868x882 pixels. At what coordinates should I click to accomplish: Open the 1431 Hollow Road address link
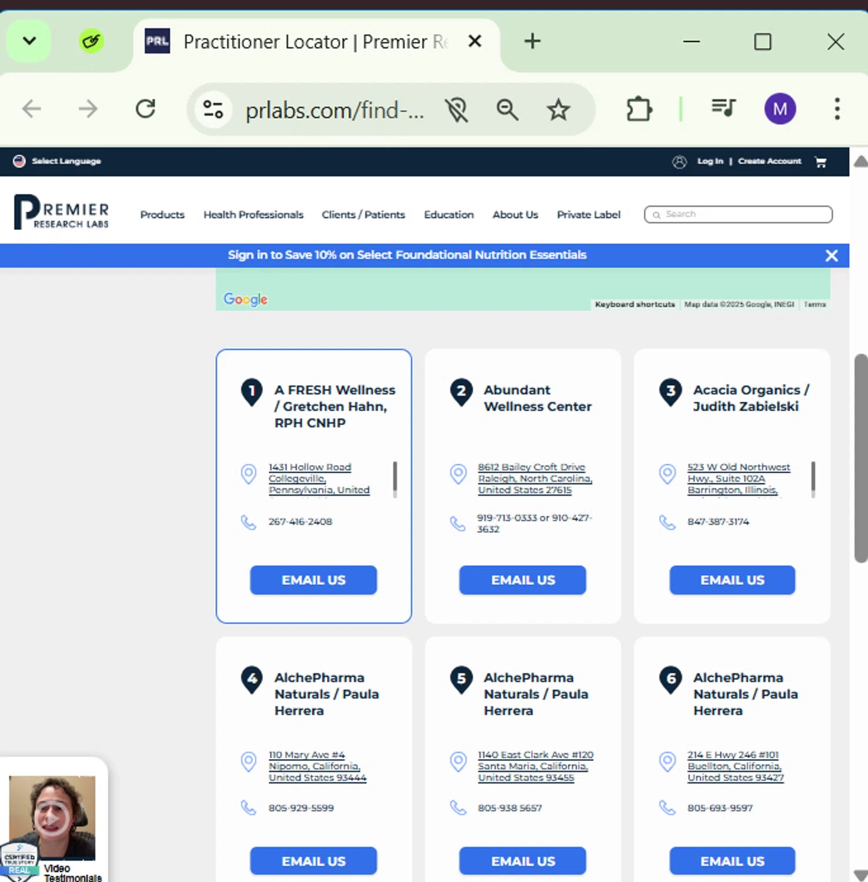click(319, 479)
